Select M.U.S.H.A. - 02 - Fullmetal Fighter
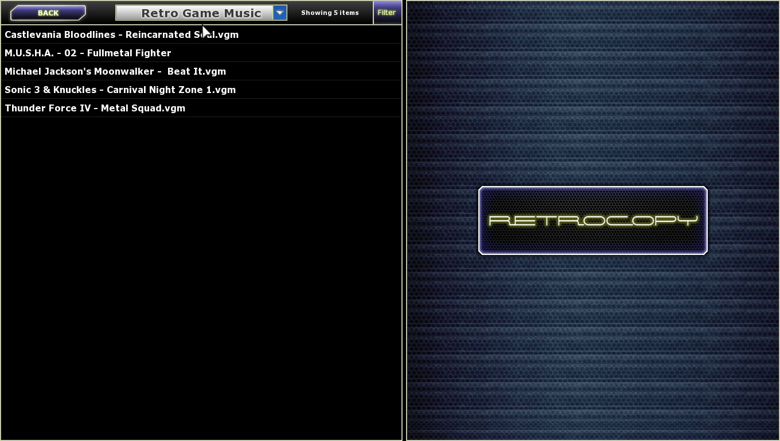 201,53
